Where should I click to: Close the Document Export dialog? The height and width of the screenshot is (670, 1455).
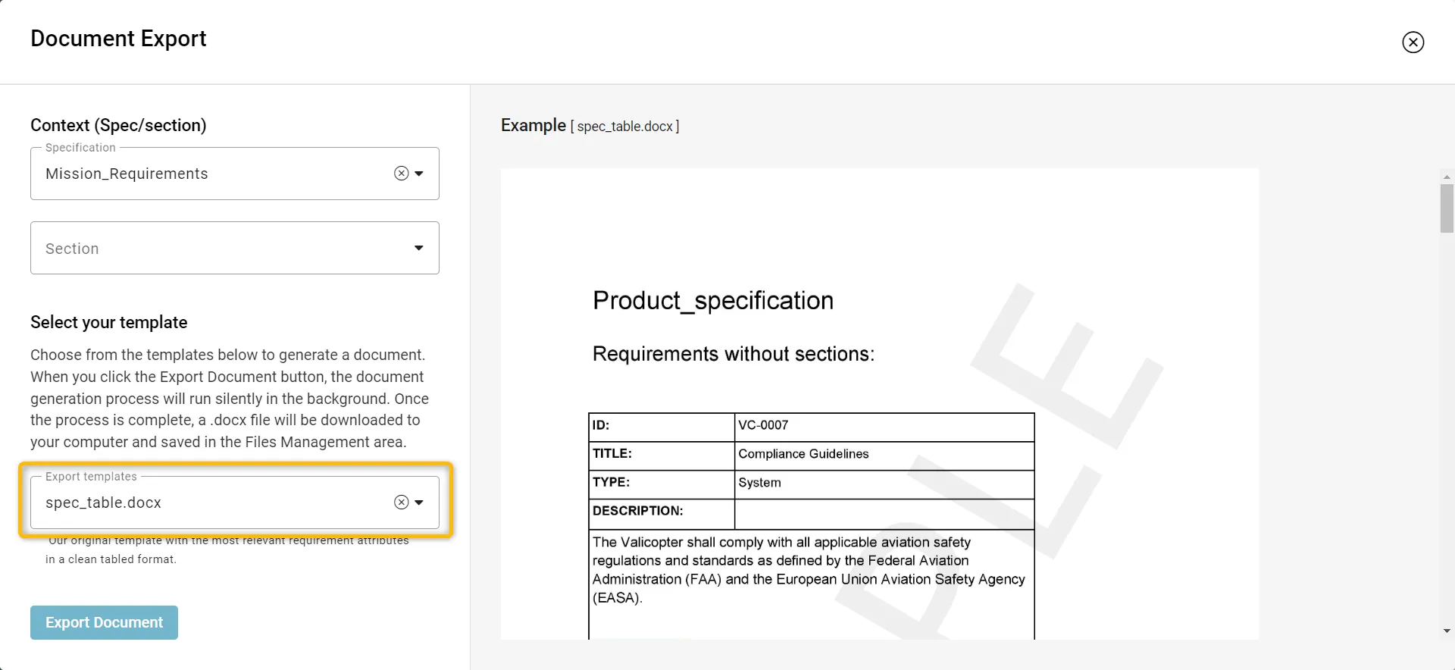point(1413,42)
